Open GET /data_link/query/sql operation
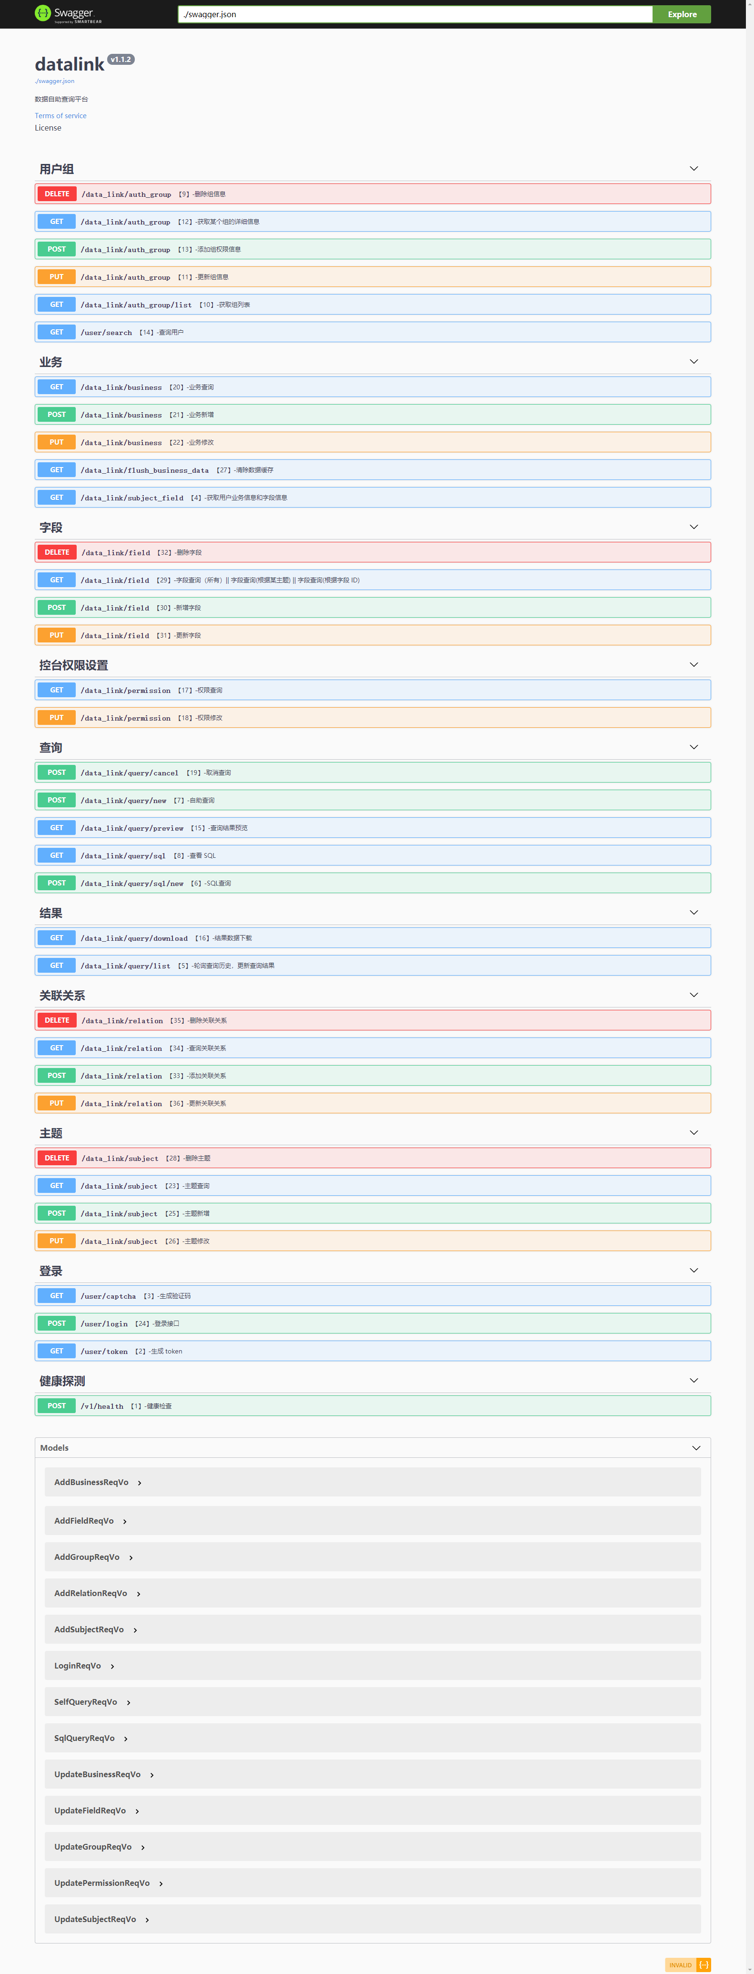The width and height of the screenshot is (754, 1974). (x=373, y=855)
